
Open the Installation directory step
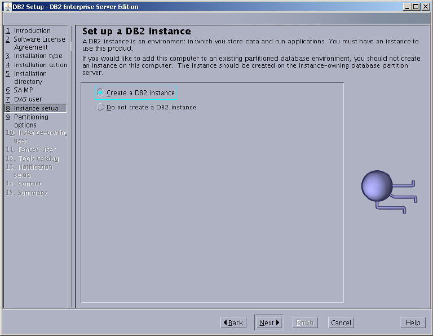pyautogui.click(x=26, y=78)
